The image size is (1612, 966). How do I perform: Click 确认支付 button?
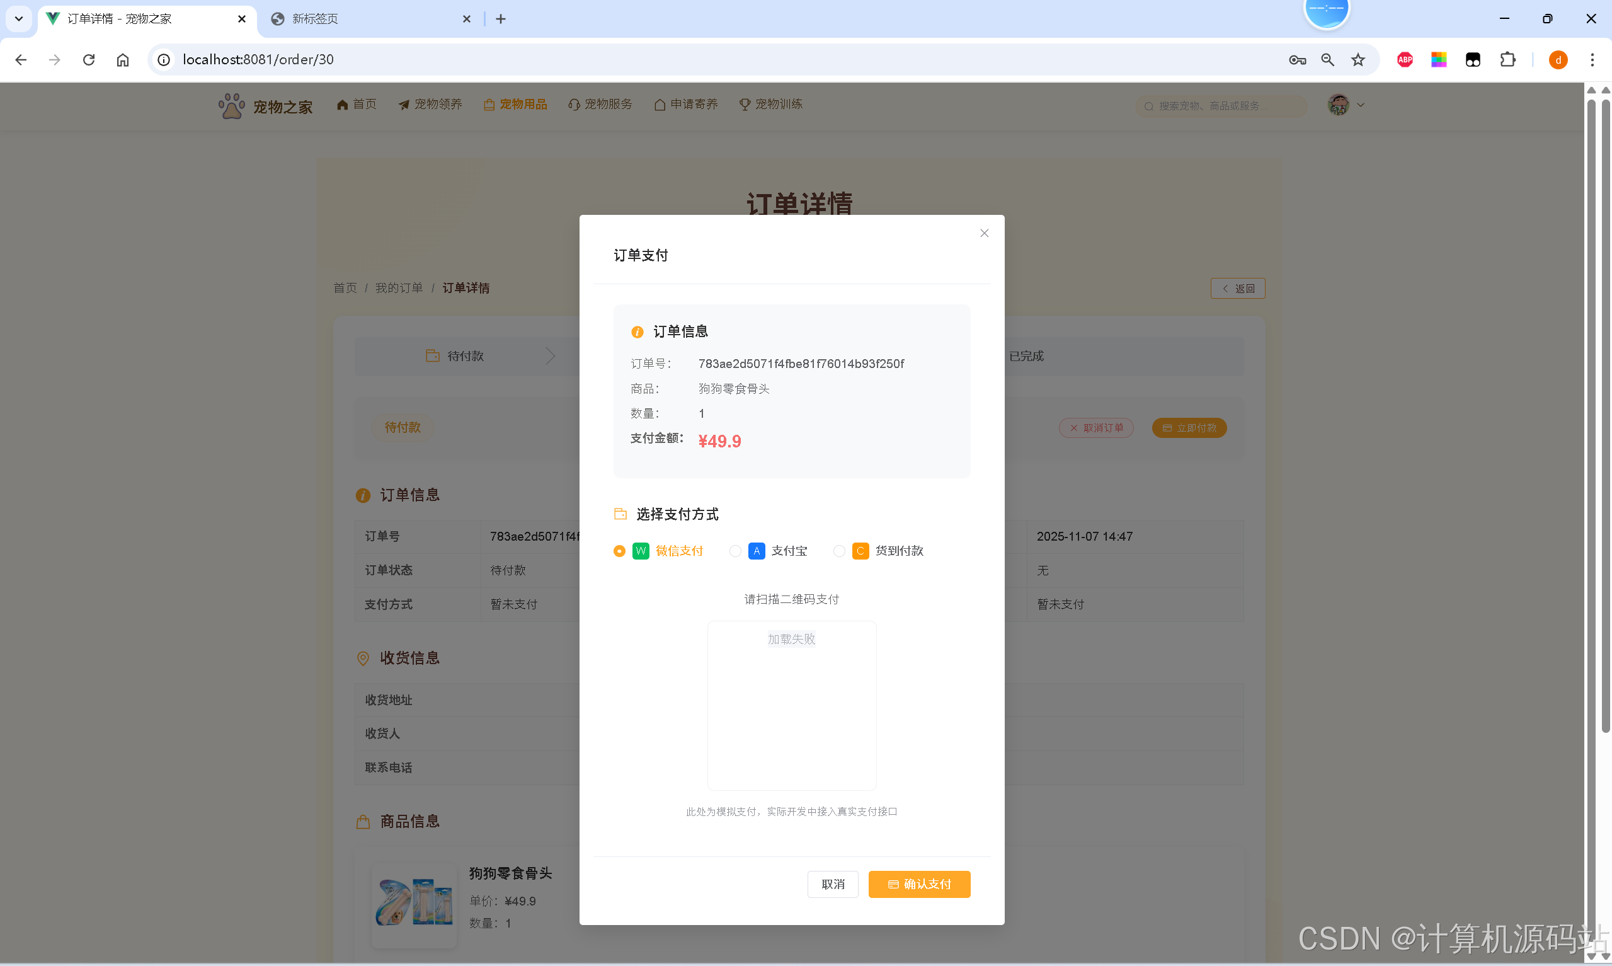tap(919, 884)
